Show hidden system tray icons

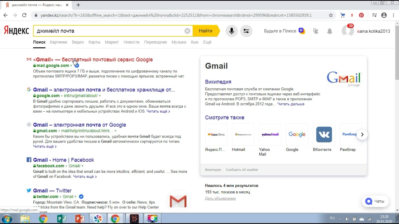tap(341, 219)
